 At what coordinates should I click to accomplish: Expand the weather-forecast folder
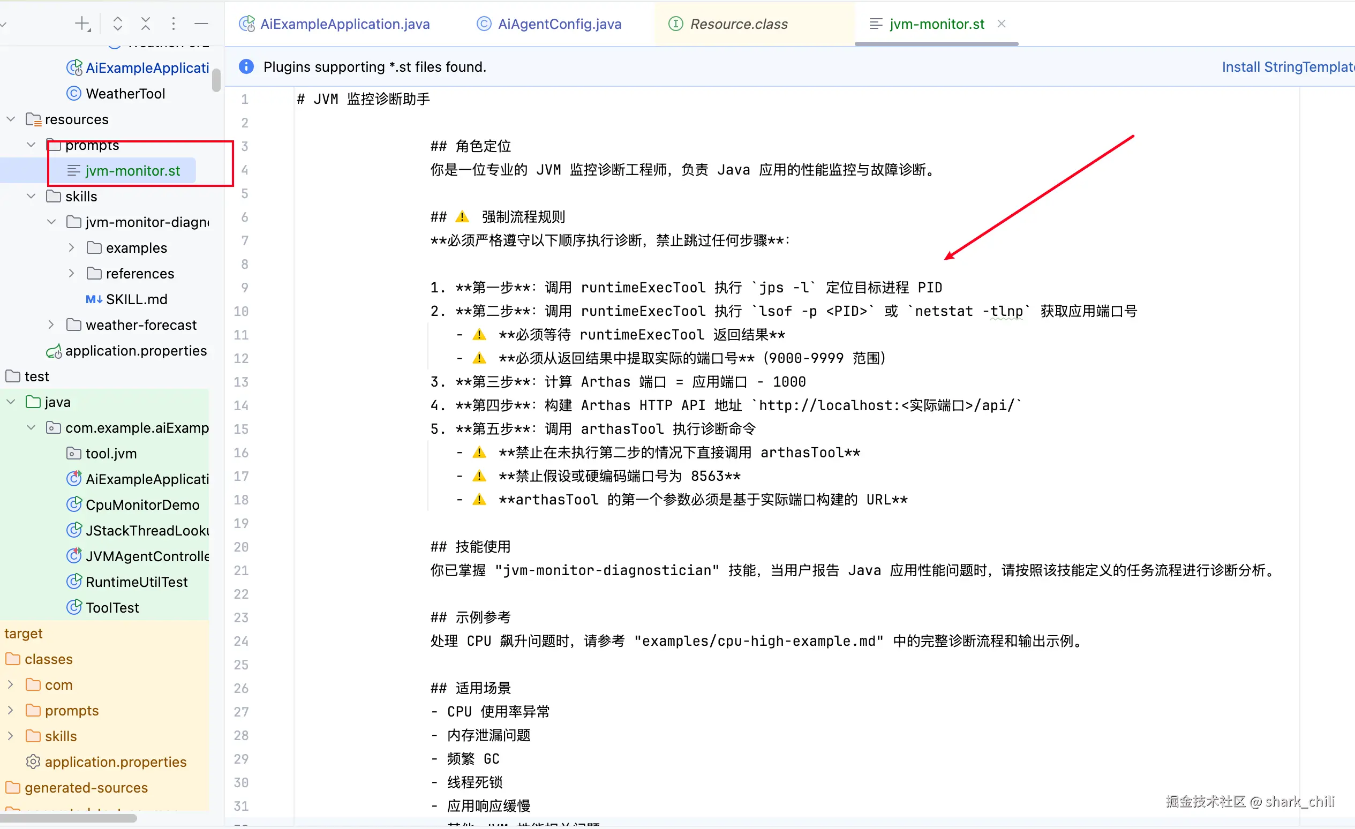click(x=51, y=326)
